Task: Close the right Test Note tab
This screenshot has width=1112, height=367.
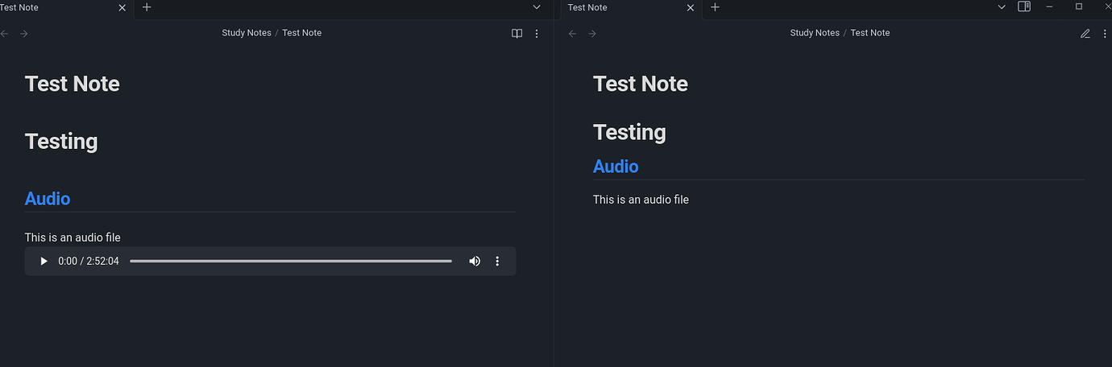Action: (x=691, y=7)
